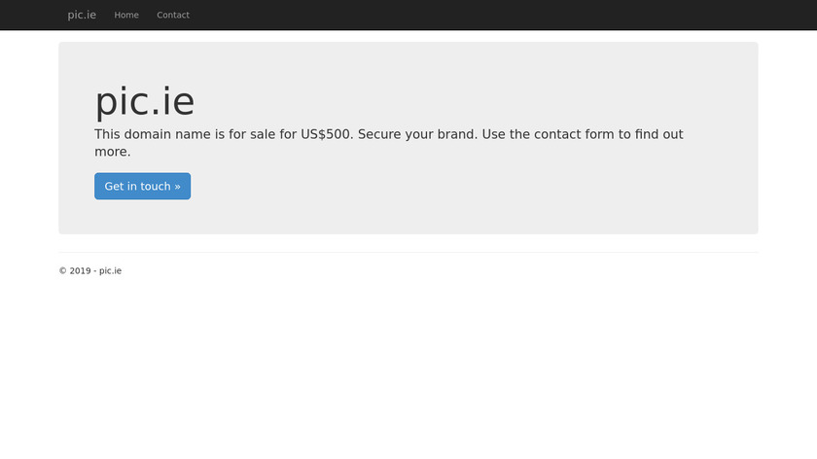Click the "find out" words in description

tap(658, 134)
